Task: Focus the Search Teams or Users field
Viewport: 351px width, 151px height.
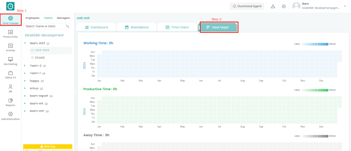Action: [x=47, y=26]
